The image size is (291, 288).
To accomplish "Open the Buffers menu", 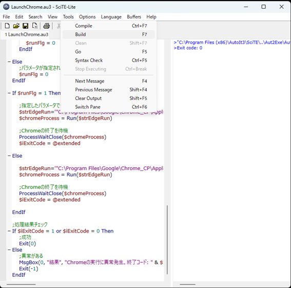I will click(134, 17).
